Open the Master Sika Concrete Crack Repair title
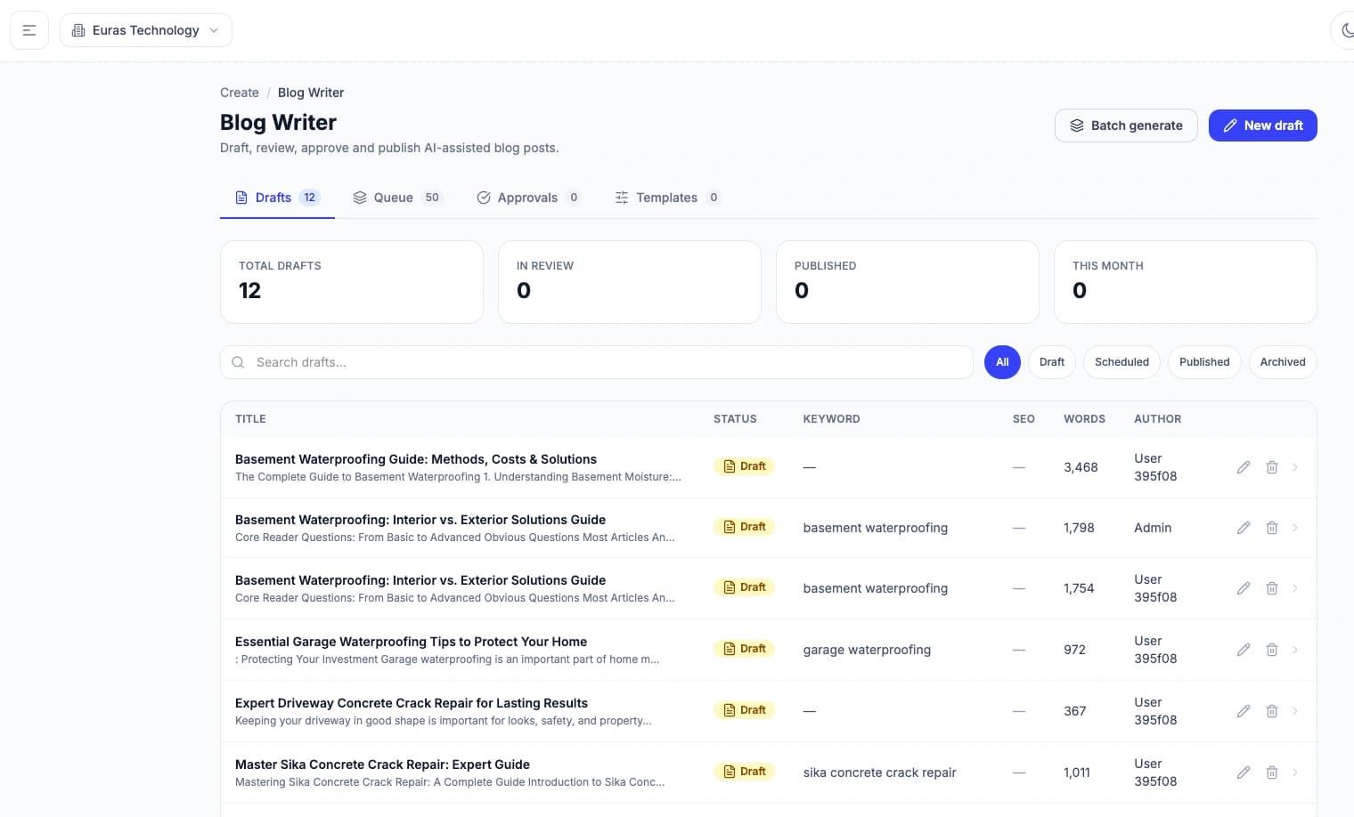 (x=382, y=764)
